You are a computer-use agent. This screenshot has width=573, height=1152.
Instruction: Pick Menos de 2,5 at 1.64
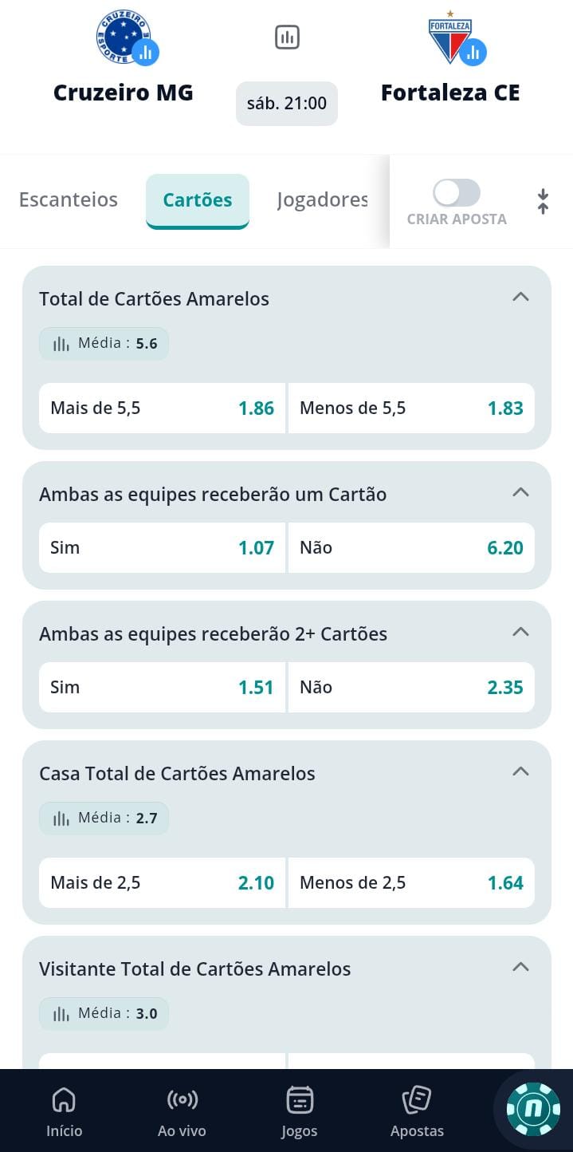tap(411, 883)
